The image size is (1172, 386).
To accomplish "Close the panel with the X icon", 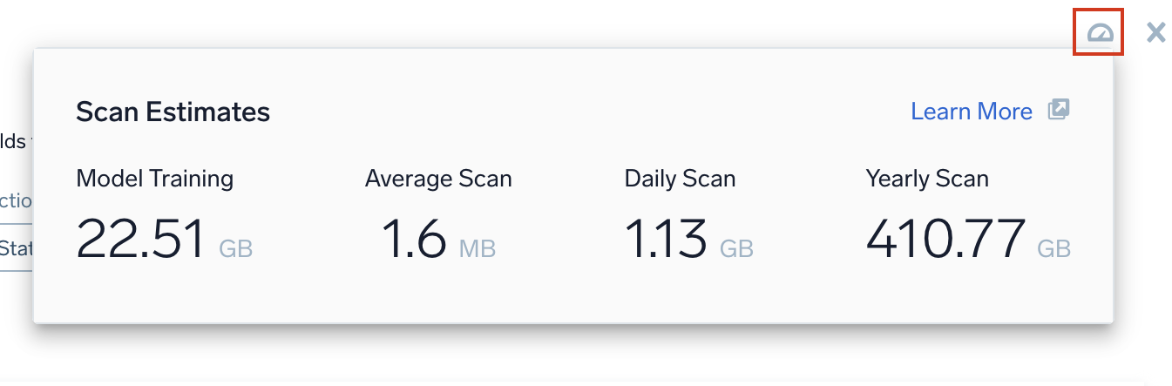I will [1155, 33].
